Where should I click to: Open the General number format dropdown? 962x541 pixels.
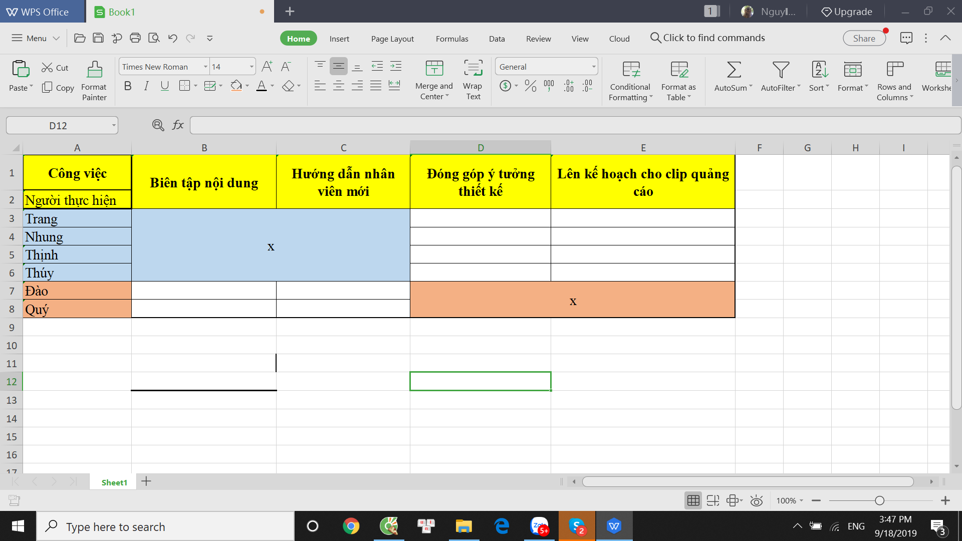pos(594,67)
